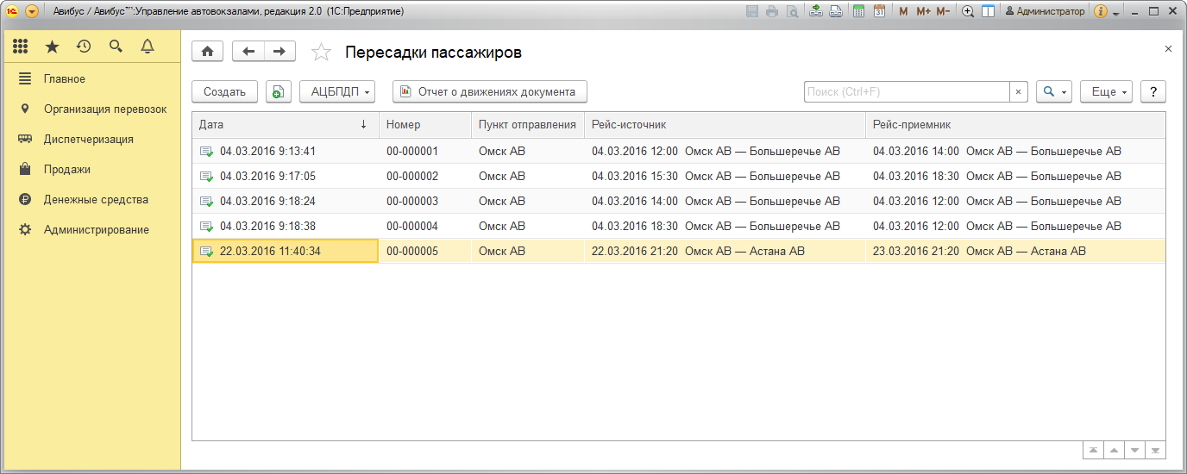
Task: Navigate back with left arrow button
Action: click(x=248, y=52)
